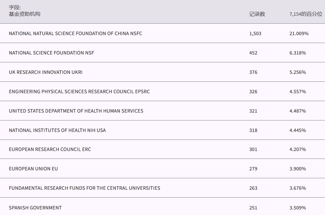Click the 基金资助机构 field column header
325x215 pixels.
25,14
